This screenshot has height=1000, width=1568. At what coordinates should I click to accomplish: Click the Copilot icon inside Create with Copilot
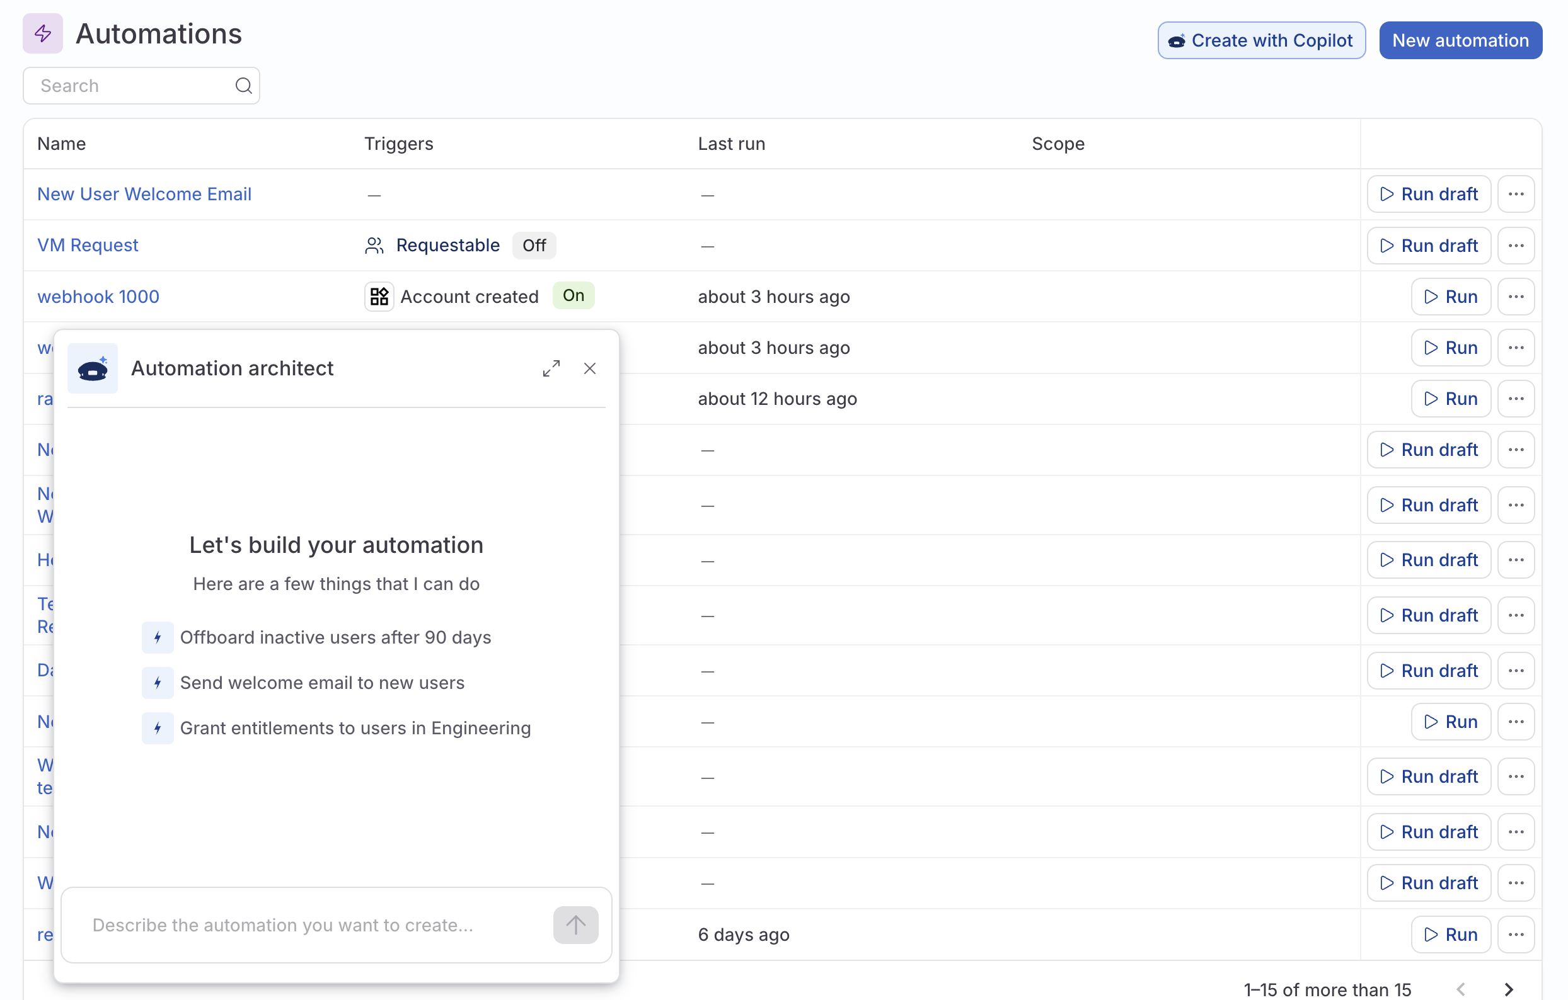point(1179,40)
